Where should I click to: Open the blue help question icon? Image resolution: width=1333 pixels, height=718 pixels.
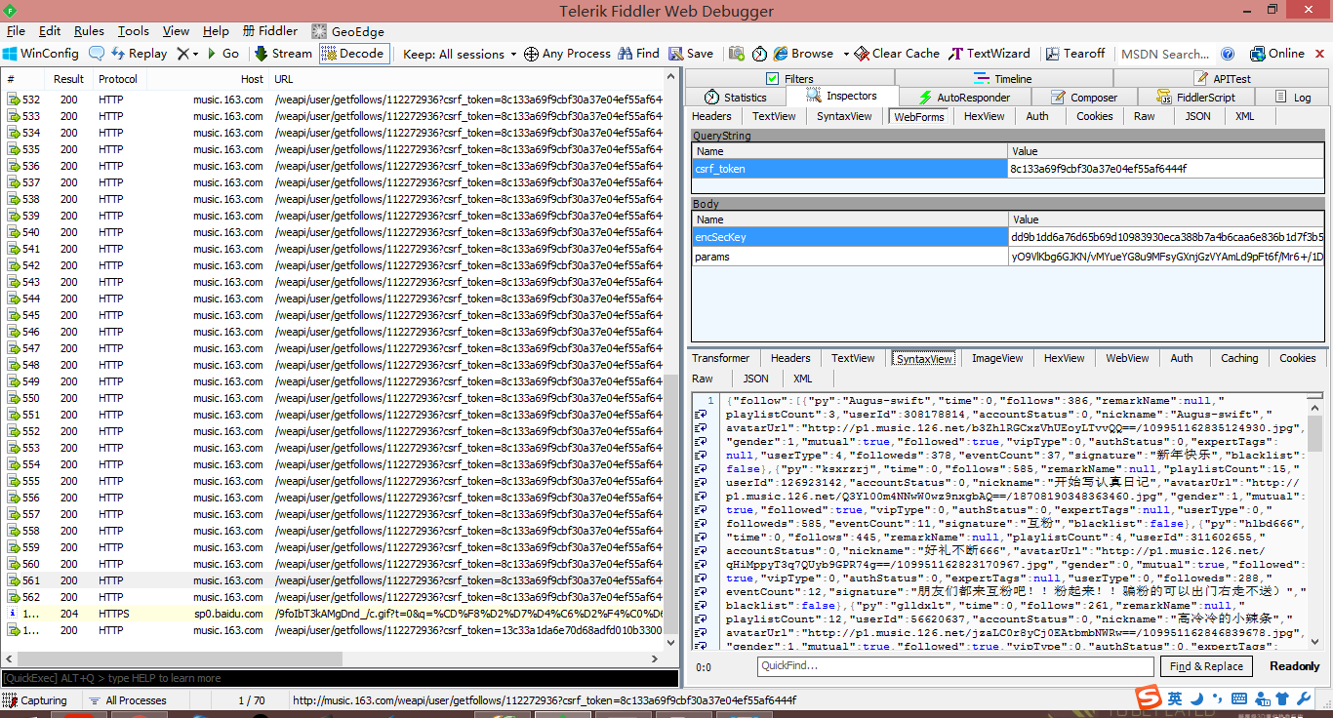coord(1229,54)
